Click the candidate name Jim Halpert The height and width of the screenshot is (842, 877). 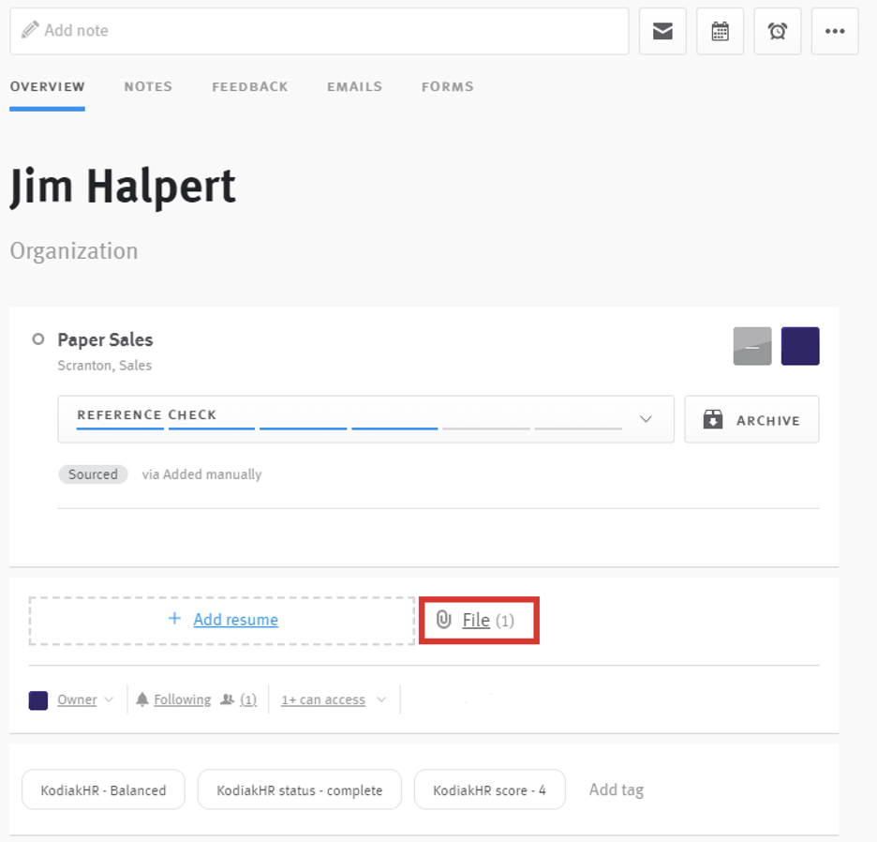pyautogui.click(x=123, y=187)
